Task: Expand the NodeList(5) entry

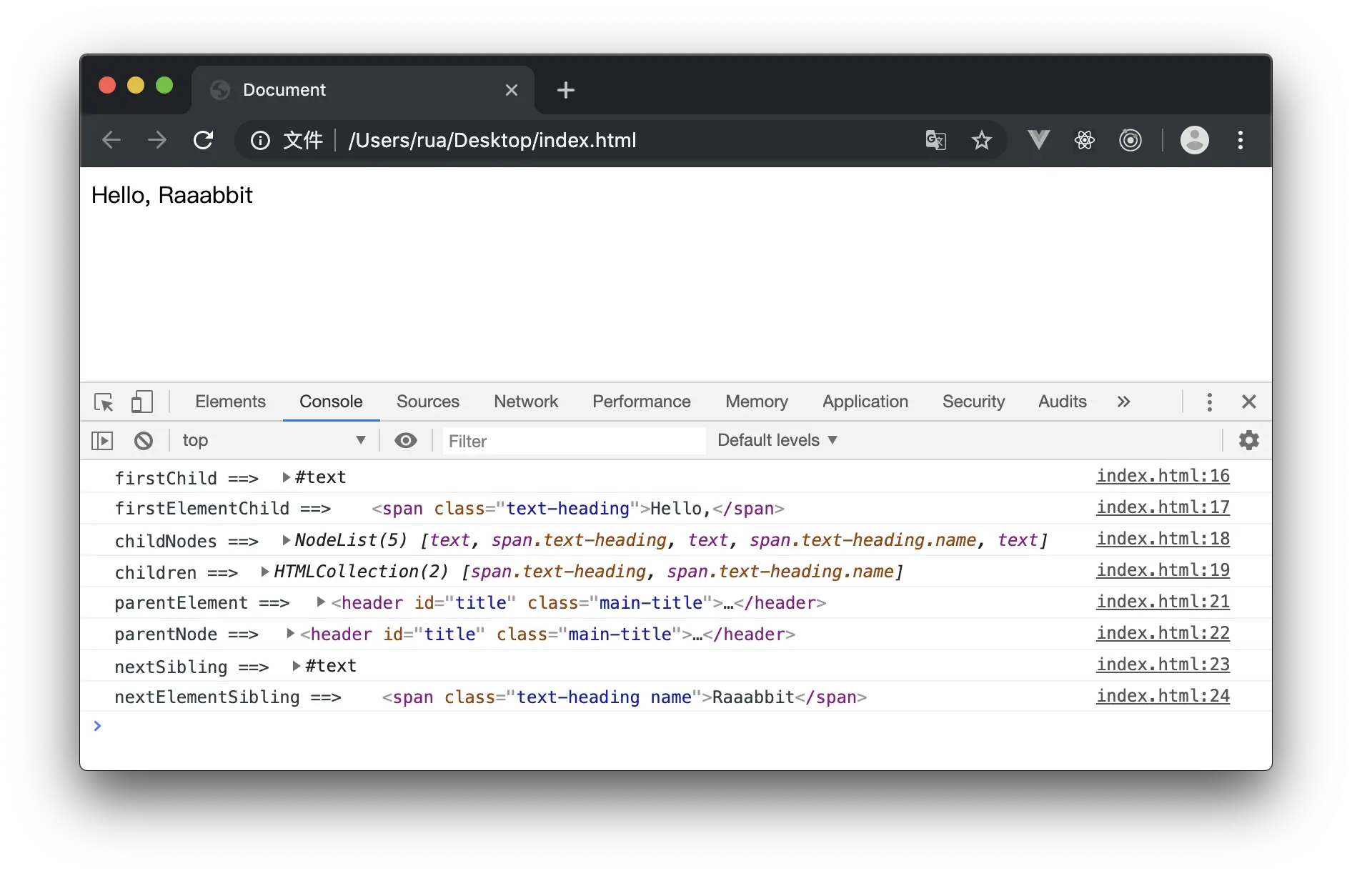Action: tap(286, 540)
